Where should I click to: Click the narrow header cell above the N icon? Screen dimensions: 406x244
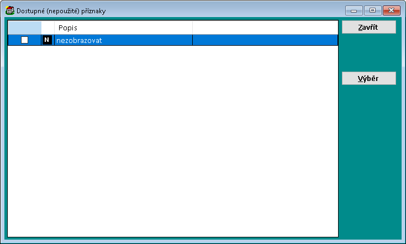point(48,28)
